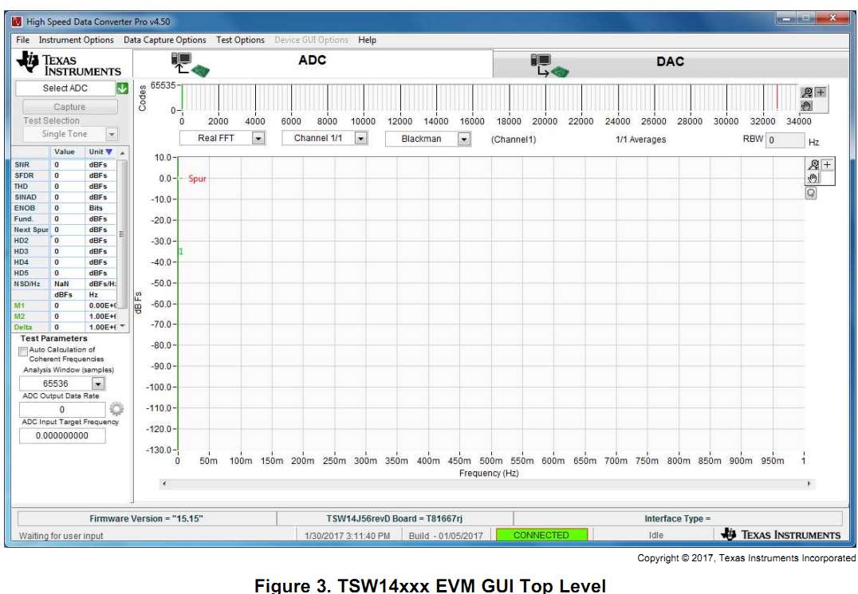This screenshot has height=594, width=858.
Task: Choose the pan hand tool on the FFT plot
Action: pyautogui.click(x=813, y=178)
